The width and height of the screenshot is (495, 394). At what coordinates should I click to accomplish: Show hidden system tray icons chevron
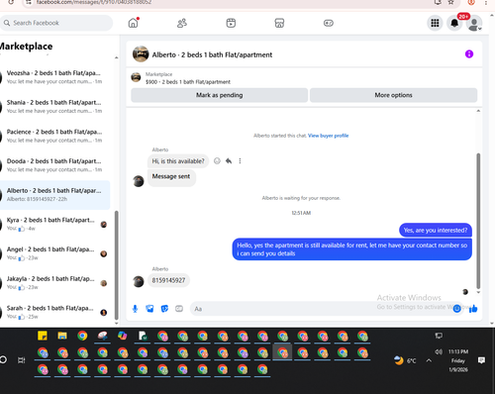[x=429, y=360]
